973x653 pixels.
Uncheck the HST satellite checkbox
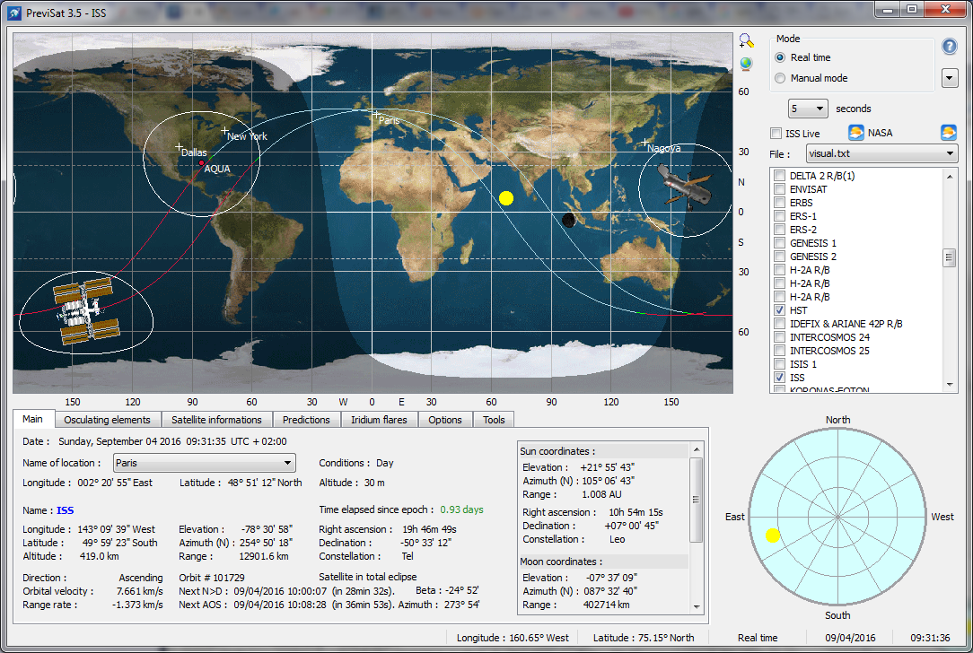780,310
